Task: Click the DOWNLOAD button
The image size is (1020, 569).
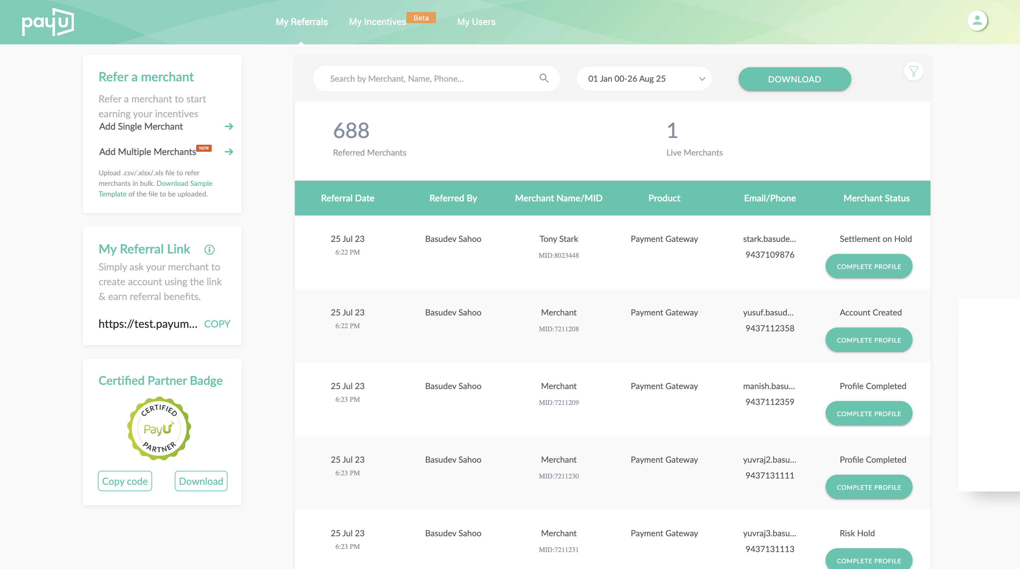Action: point(795,79)
